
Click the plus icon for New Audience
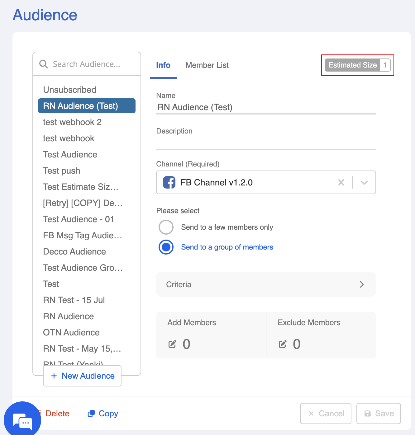pos(54,376)
